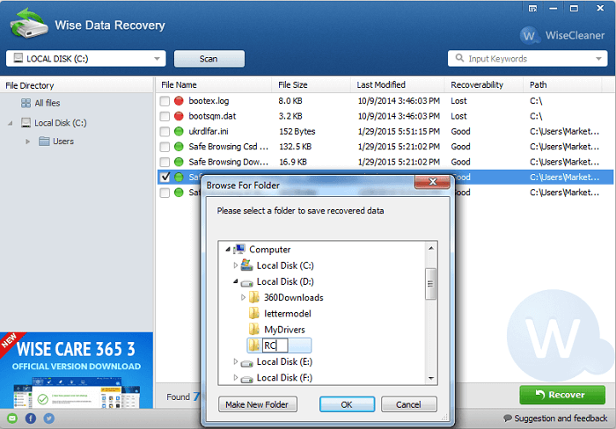The image size is (616, 429).
Task: Click the Facebook icon in status bar
Action: pos(31,418)
